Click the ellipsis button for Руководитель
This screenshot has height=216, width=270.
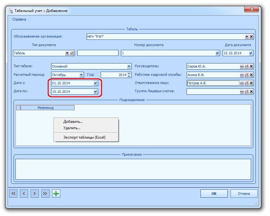coord(242,66)
